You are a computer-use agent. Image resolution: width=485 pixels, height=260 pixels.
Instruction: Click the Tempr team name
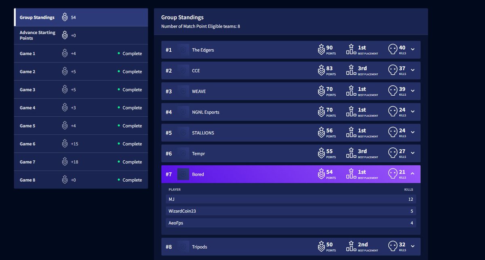coord(198,154)
